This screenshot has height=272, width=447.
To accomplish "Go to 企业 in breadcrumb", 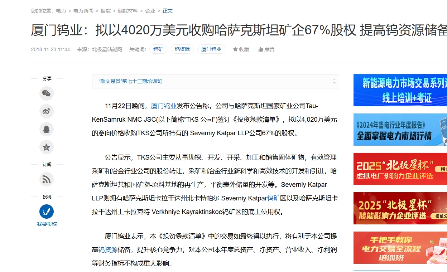I will (x=150, y=11).
